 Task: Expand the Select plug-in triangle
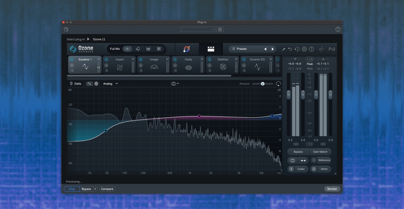(x=88, y=39)
